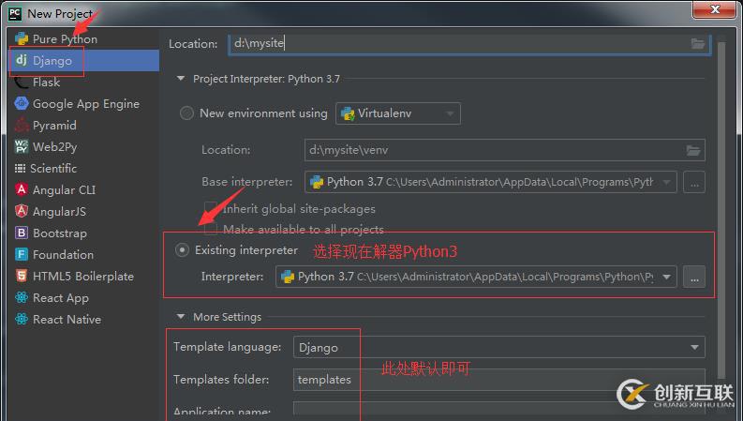Select New environment using radio button

click(x=186, y=113)
